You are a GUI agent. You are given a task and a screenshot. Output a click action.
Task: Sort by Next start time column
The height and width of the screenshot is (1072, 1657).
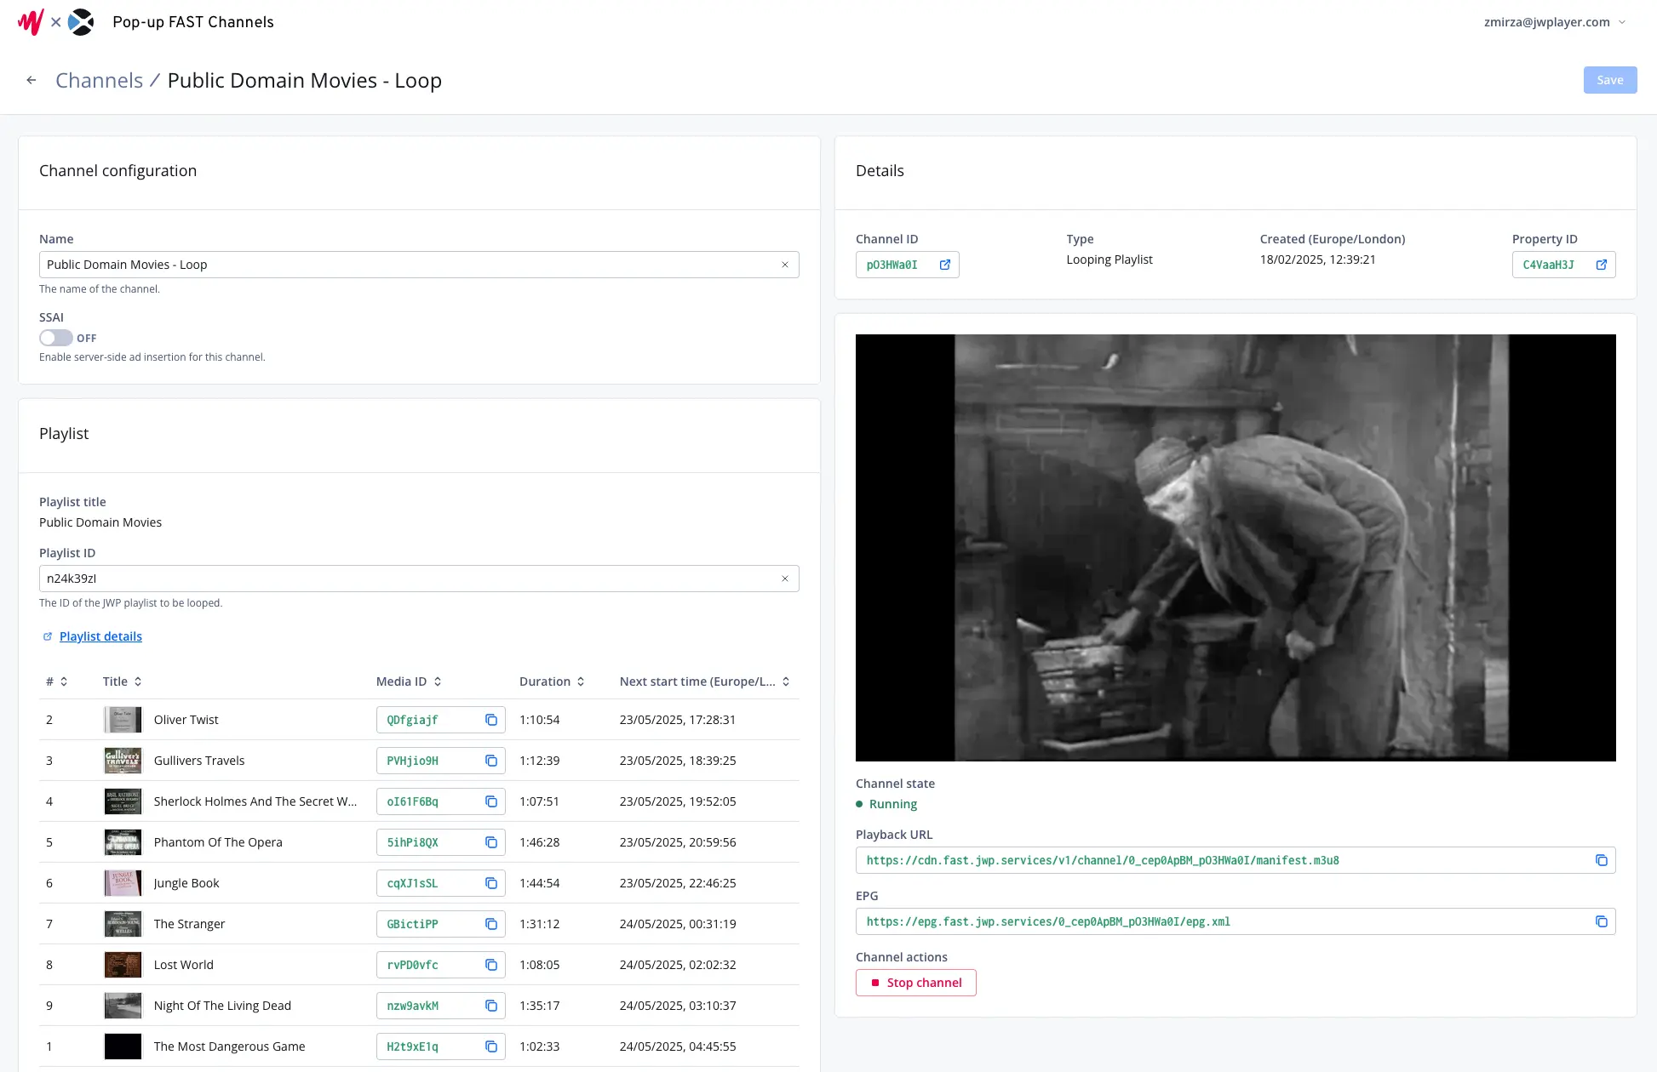pyautogui.click(x=785, y=681)
